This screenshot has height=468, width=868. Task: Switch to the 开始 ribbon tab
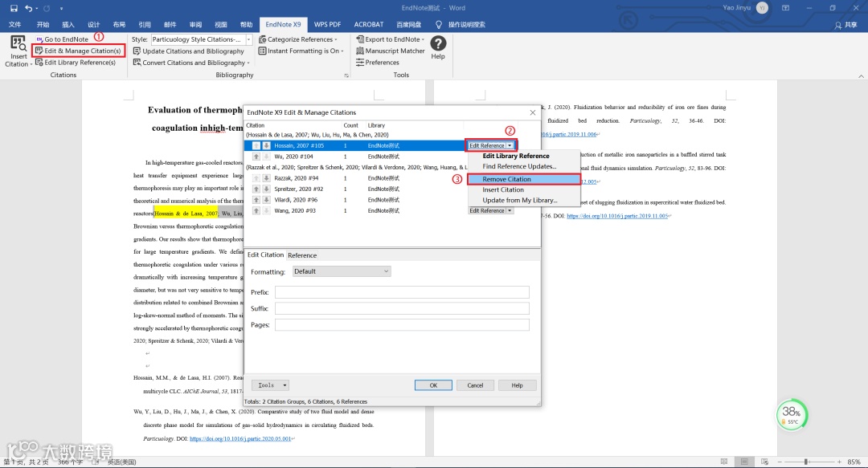tap(43, 24)
